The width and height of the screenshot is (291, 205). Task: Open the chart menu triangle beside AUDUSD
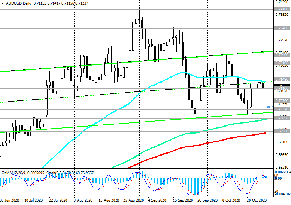(2, 3)
